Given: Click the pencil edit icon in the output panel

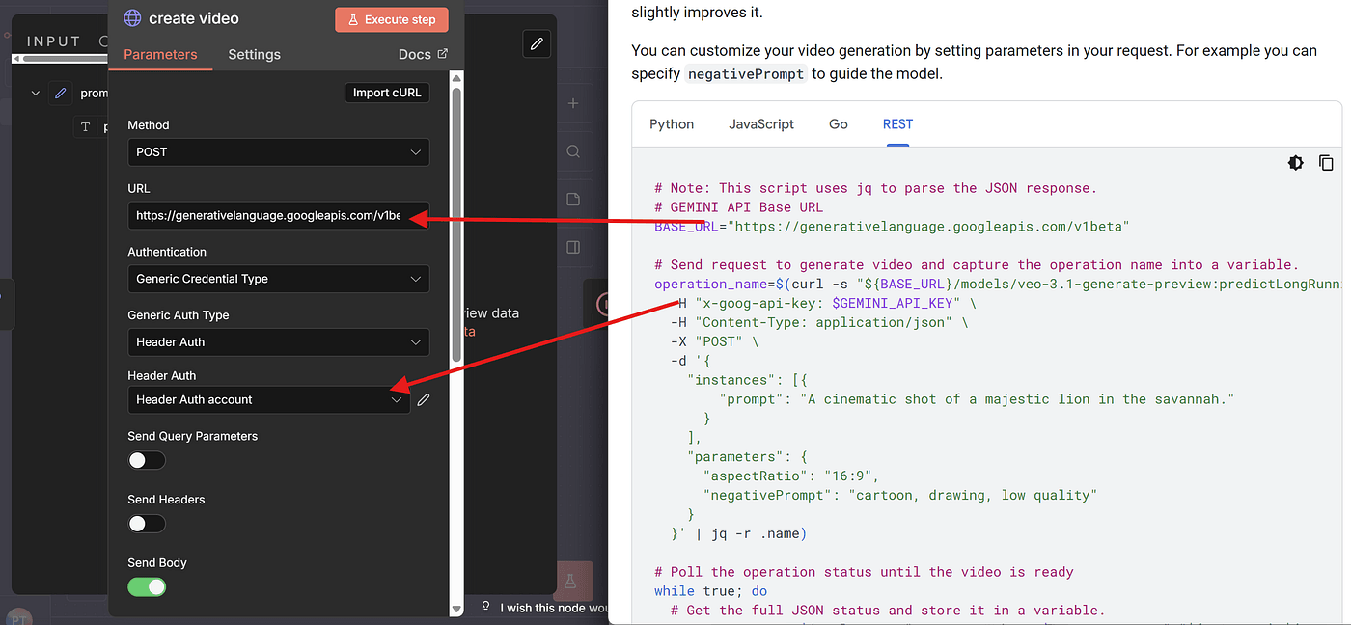Looking at the screenshot, I should tap(537, 43).
